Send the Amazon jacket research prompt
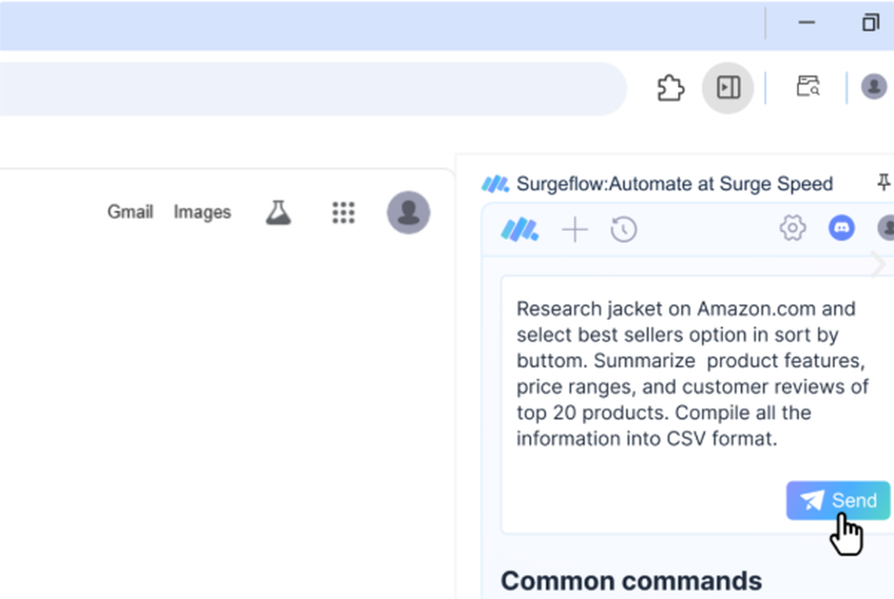 838,501
